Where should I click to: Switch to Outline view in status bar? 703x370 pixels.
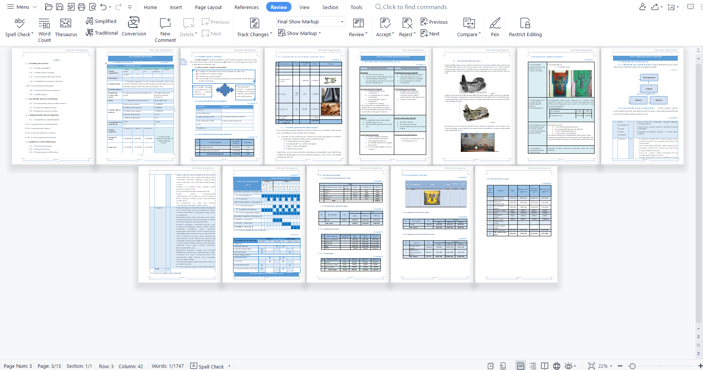point(533,366)
